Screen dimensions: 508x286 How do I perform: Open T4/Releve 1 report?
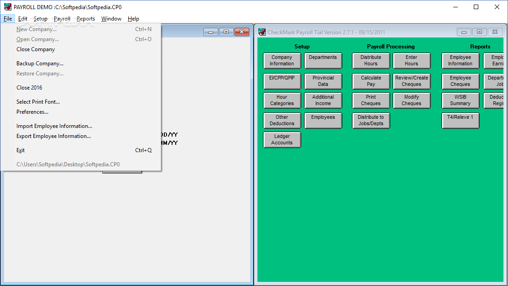click(x=461, y=120)
